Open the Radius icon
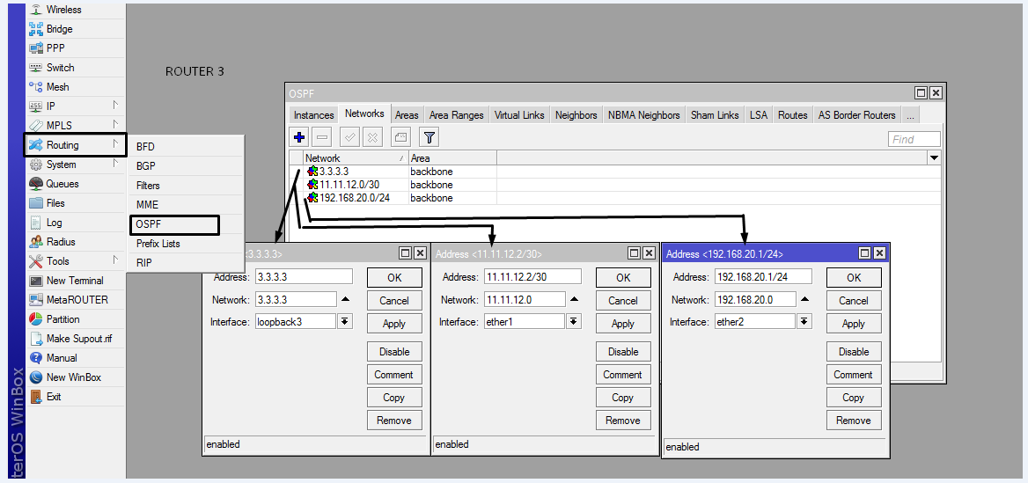 [35, 242]
